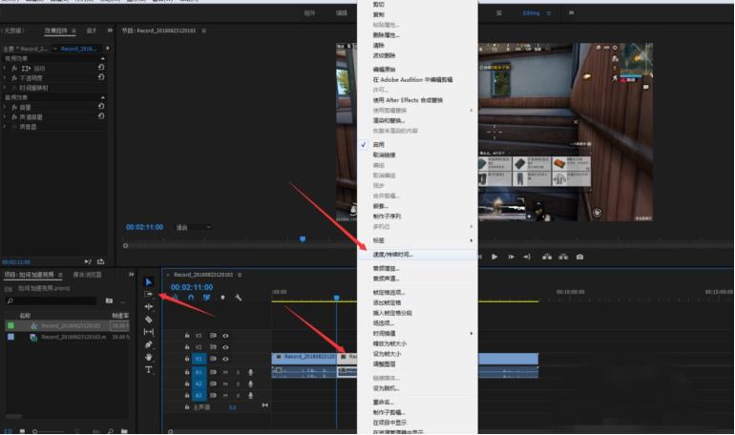Collapse the 视频效果 section
This screenshot has height=435, width=735.
[103, 58]
